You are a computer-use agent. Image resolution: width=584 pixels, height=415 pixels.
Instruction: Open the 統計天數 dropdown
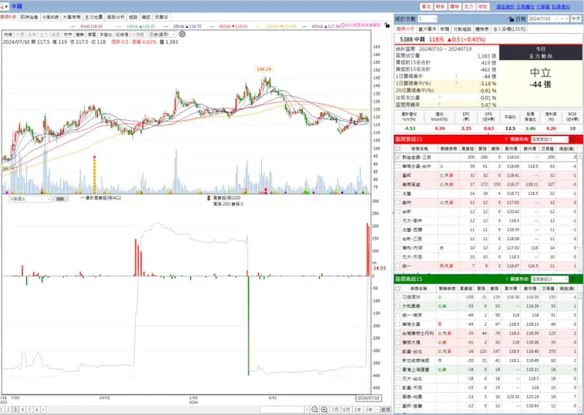tap(427, 19)
